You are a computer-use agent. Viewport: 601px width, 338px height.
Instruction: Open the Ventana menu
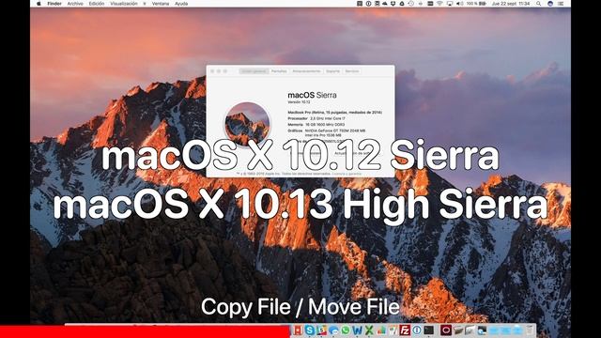pyautogui.click(x=161, y=4)
